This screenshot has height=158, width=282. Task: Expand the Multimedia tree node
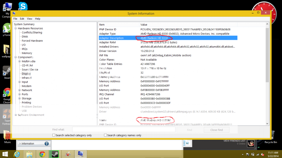tap(20, 61)
